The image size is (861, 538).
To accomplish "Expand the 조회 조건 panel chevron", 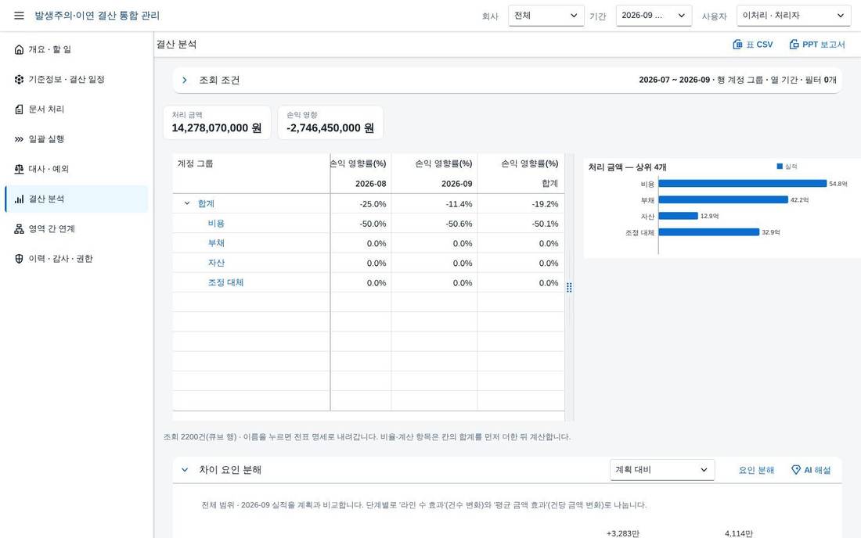I will click(x=185, y=80).
